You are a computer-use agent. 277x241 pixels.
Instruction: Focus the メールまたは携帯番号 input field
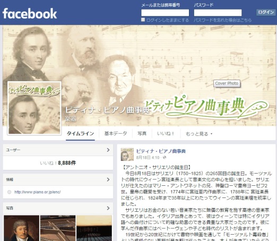165,13
